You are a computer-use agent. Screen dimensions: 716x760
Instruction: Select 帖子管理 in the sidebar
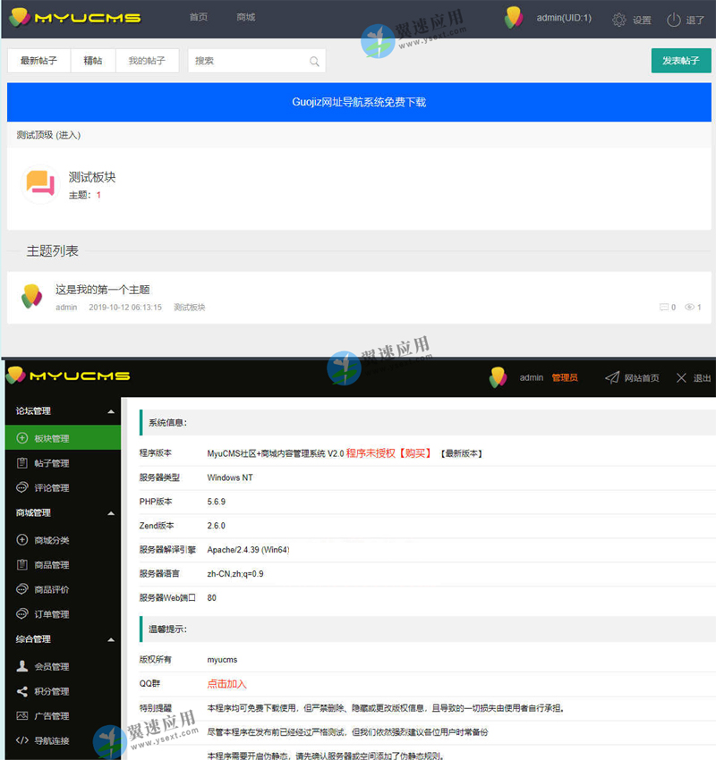[x=52, y=463]
